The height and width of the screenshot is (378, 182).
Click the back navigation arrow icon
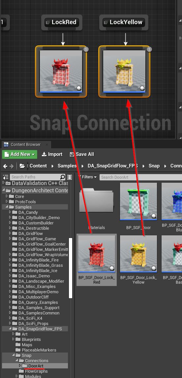(5, 166)
